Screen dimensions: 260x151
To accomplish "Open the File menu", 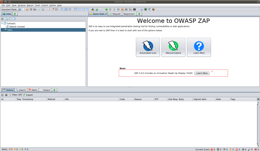I will click(x=3, y=5).
